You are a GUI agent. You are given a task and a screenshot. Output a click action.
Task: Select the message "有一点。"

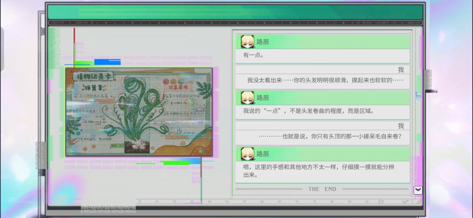pos(323,56)
